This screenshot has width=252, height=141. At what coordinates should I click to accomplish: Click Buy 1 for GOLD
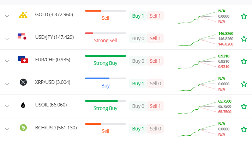138,16
